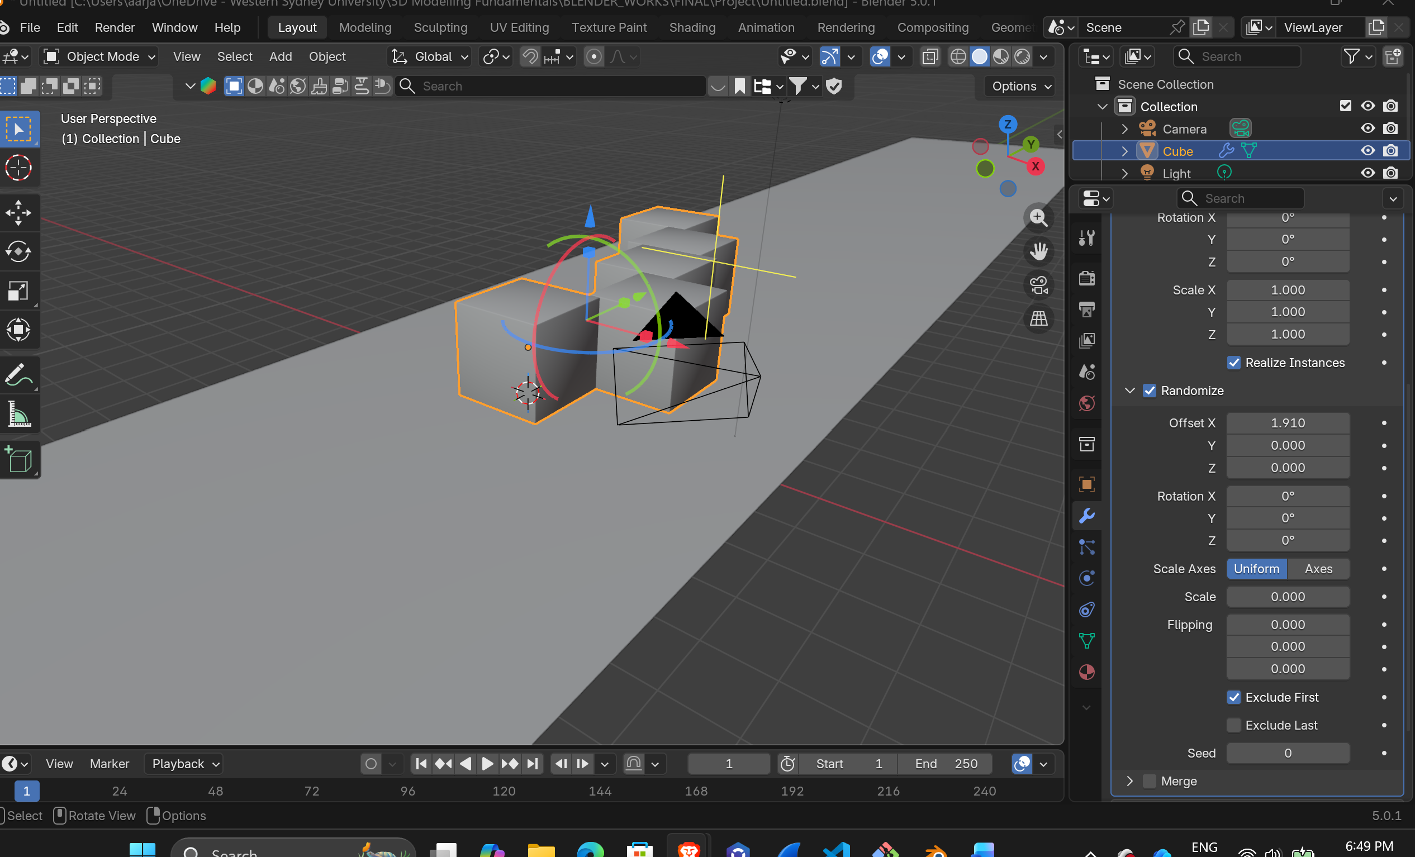Open the Physics properties tab
This screenshot has width=1415, height=857.
[1086, 578]
